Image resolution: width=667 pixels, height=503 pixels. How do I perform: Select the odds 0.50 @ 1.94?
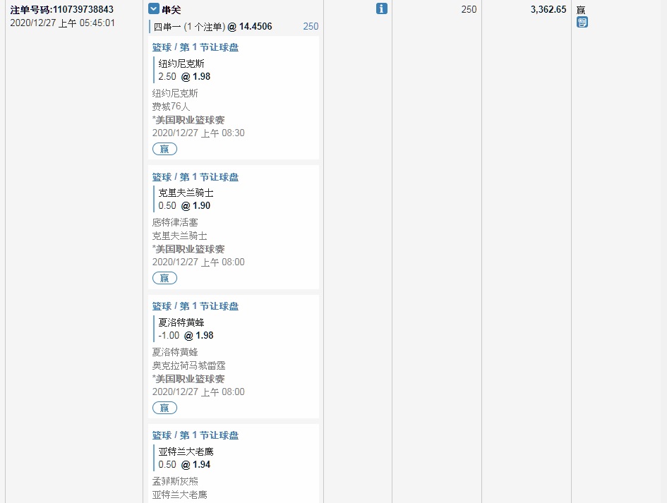click(184, 465)
